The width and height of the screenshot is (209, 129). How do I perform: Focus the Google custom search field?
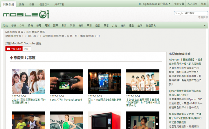click(191, 13)
